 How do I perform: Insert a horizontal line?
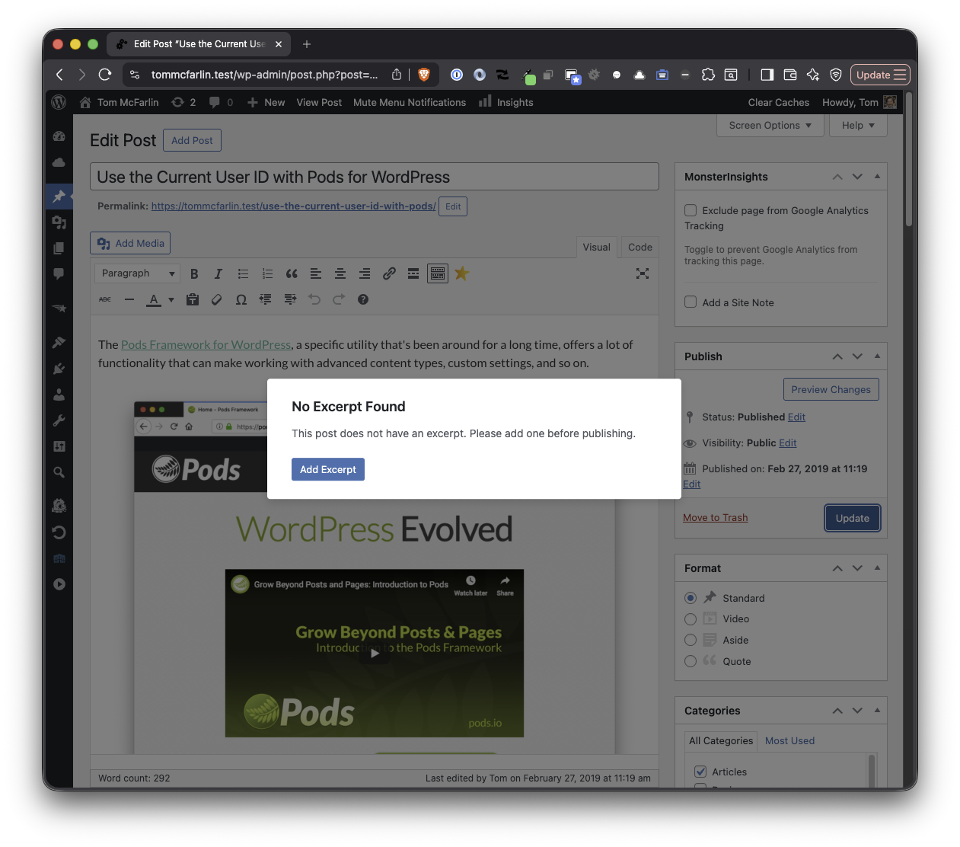click(129, 299)
